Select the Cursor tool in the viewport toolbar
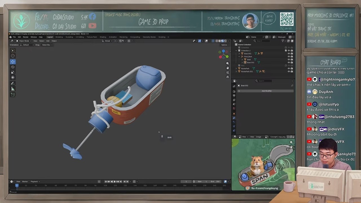This screenshot has height=203, width=361. (13, 56)
